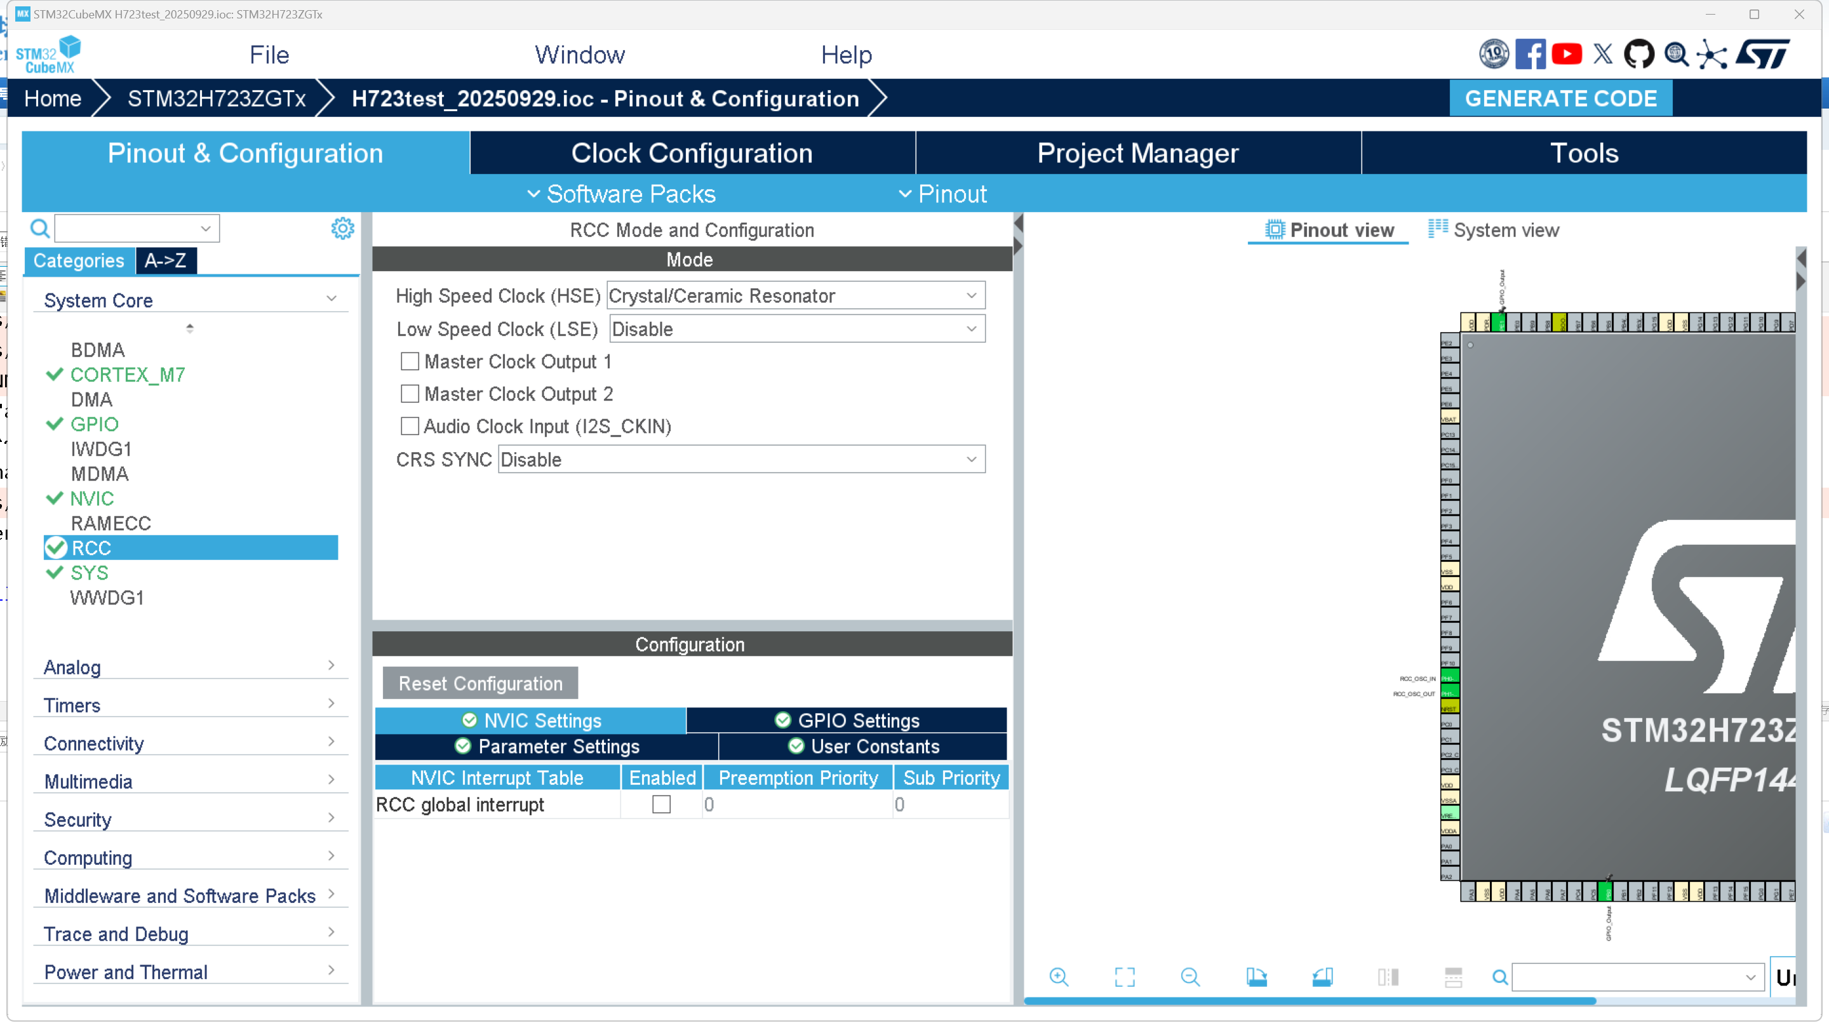Click the fit-to-view icon under pinout
The width and height of the screenshot is (1829, 1028).
tap(1125, 977)
